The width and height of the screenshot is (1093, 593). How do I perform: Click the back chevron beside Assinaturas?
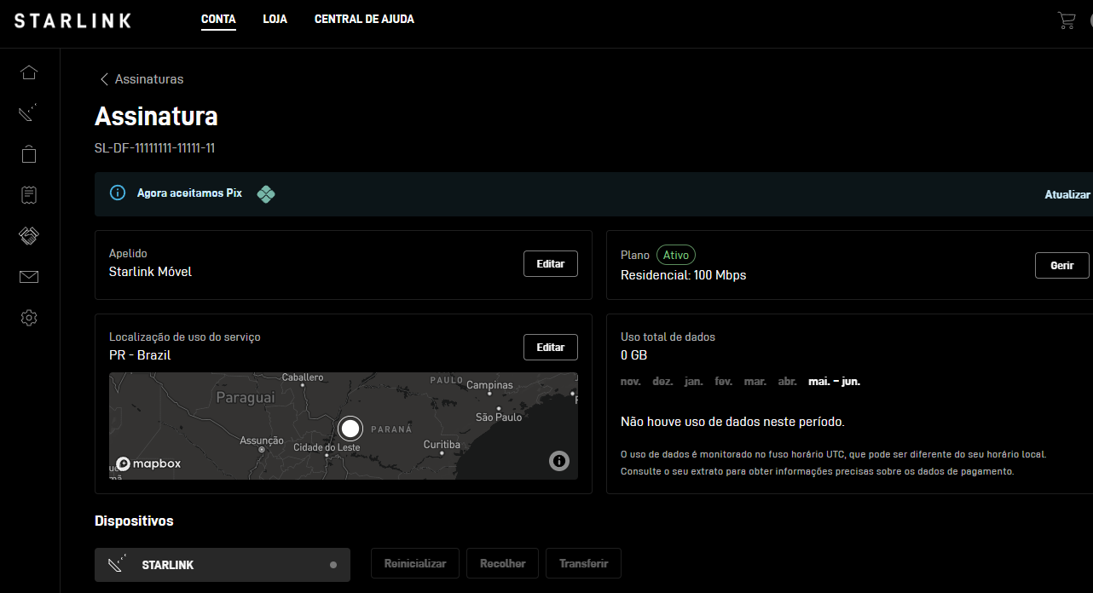pos(104,79)
